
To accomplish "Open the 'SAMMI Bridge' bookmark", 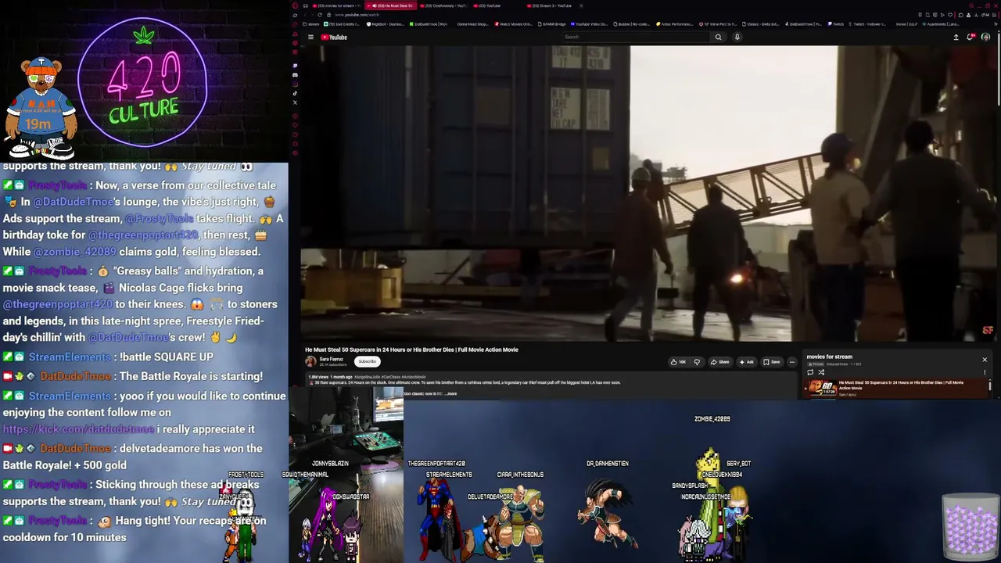I will tap(551, 24).
